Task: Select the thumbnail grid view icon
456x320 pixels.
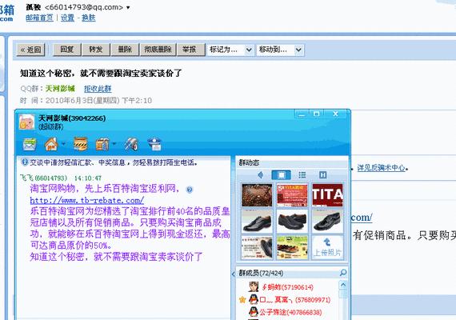Action: coord(281,175)
